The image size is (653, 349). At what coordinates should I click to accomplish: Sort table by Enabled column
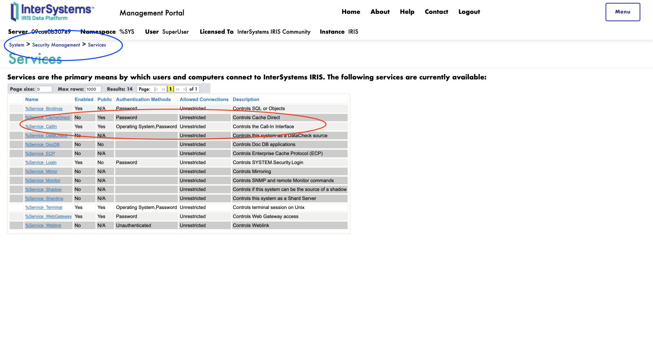coord(84,100)
